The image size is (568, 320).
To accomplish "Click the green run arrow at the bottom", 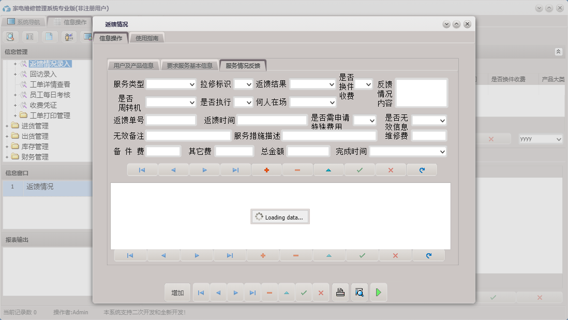I will click(x=378, y=293).
